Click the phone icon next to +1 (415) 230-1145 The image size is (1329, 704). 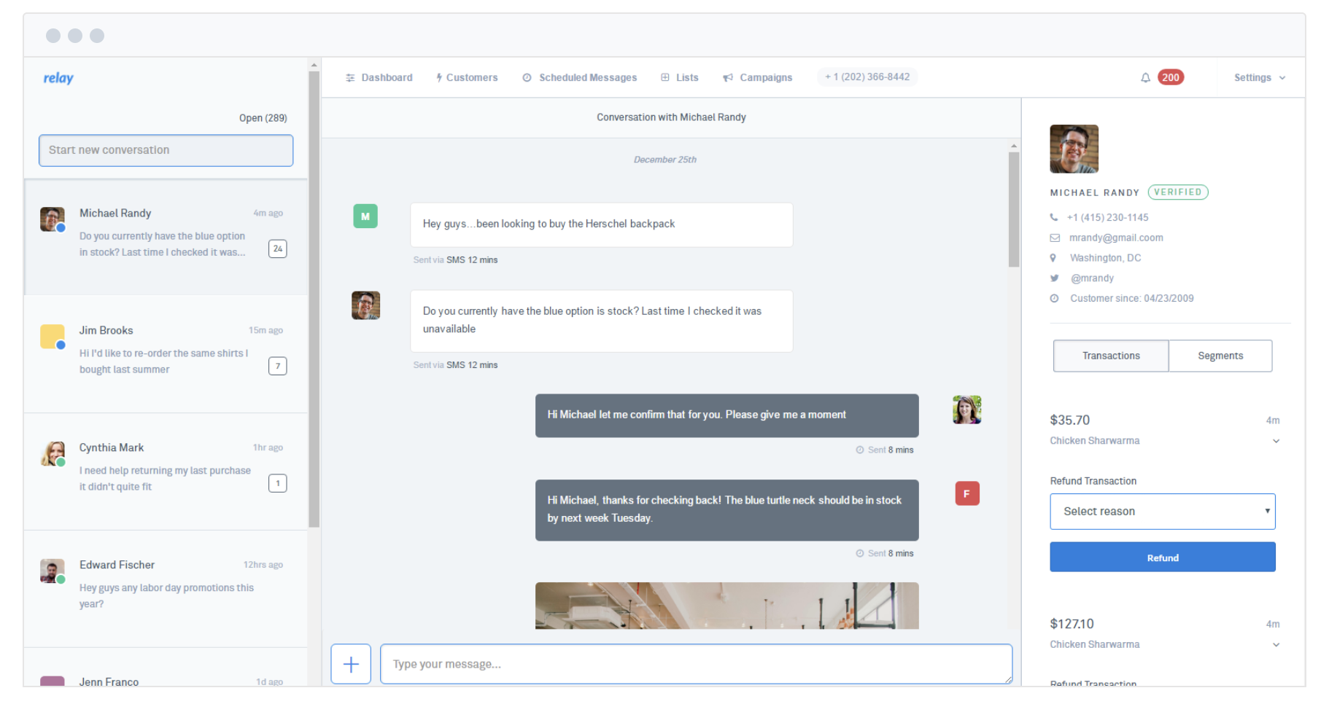[1054, 217]
